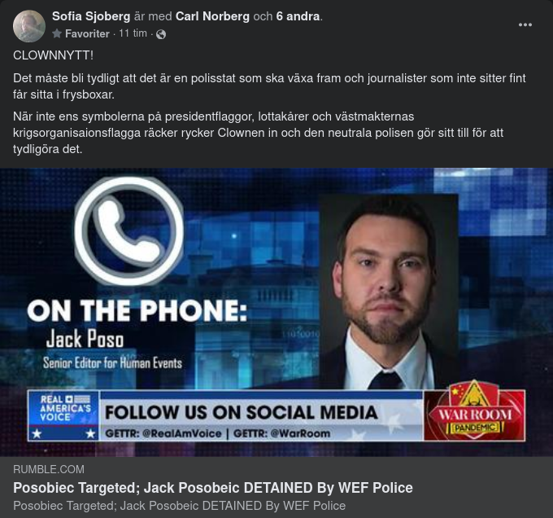This screenshot has height=518, width=553.
Task: Click the Follow Us On Social Media banner
Action: 261,416
